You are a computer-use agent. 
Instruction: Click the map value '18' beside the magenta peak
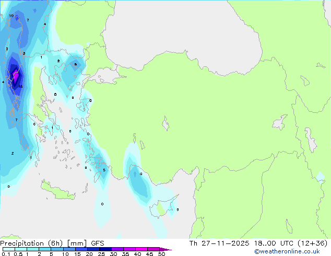(x=20, y=86)
